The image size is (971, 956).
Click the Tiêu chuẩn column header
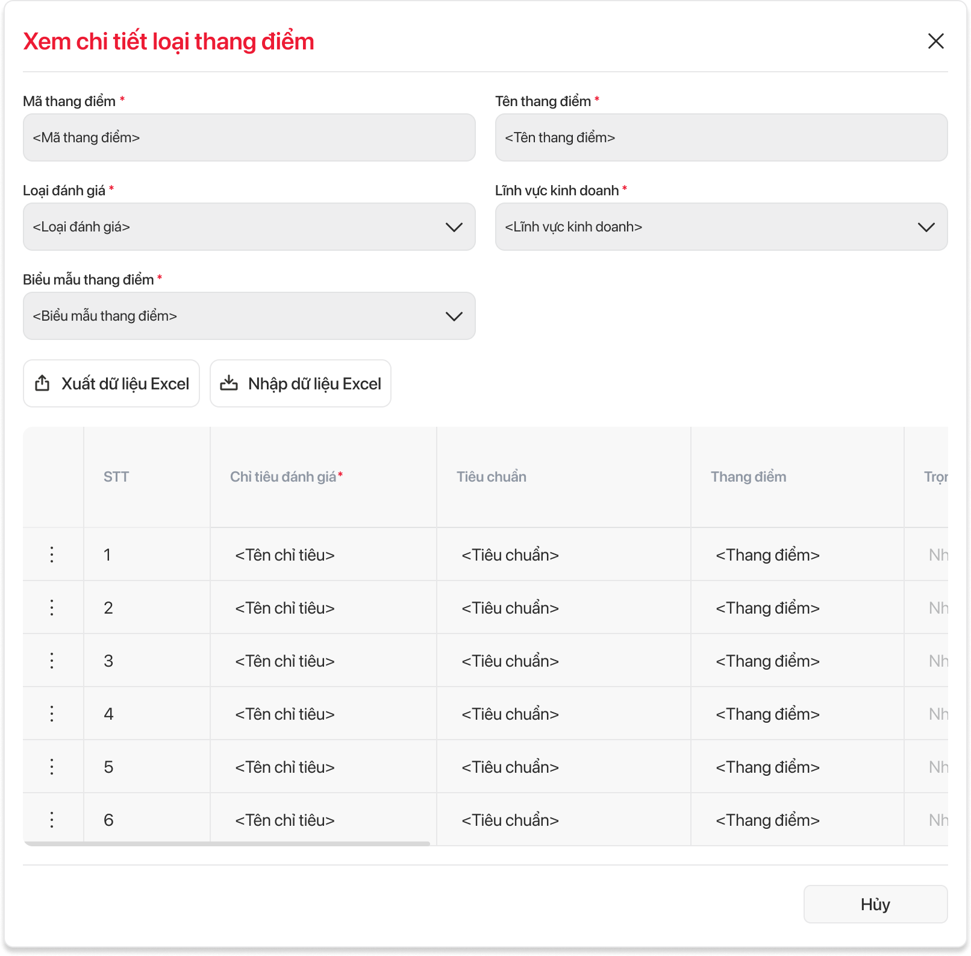click(x=492, y=477)
